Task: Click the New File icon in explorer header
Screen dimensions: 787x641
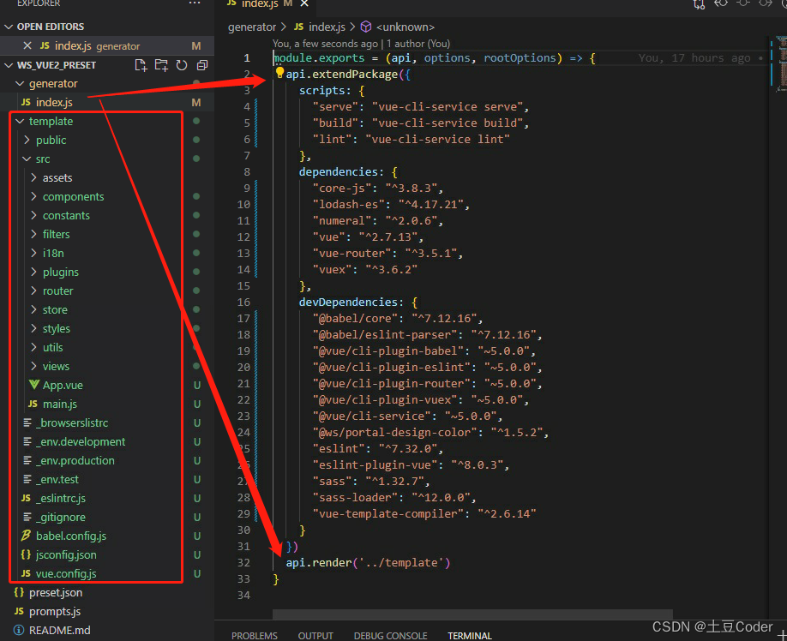Action: (141, 65)
